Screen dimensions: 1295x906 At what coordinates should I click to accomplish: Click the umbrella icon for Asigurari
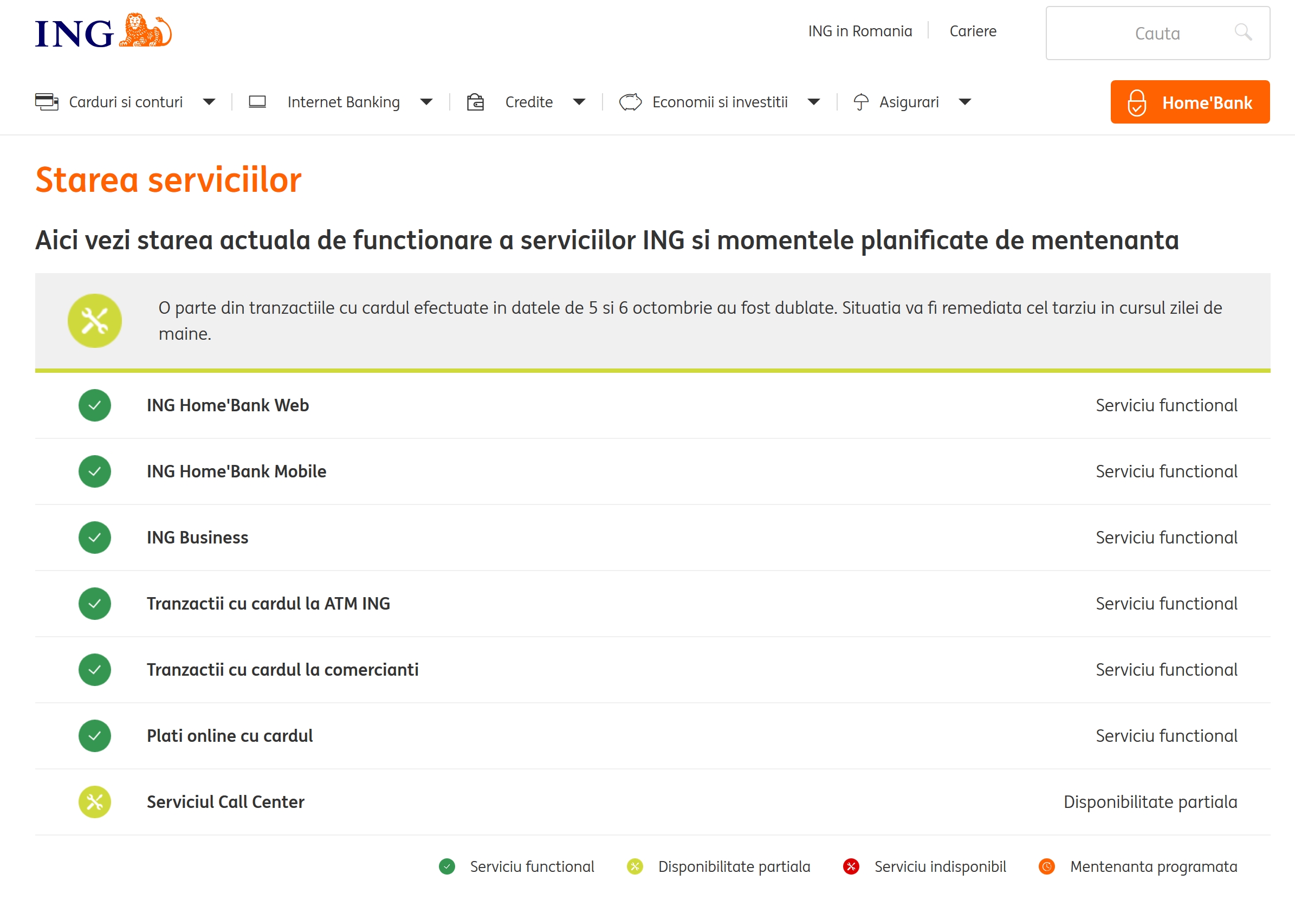point(860,102)
